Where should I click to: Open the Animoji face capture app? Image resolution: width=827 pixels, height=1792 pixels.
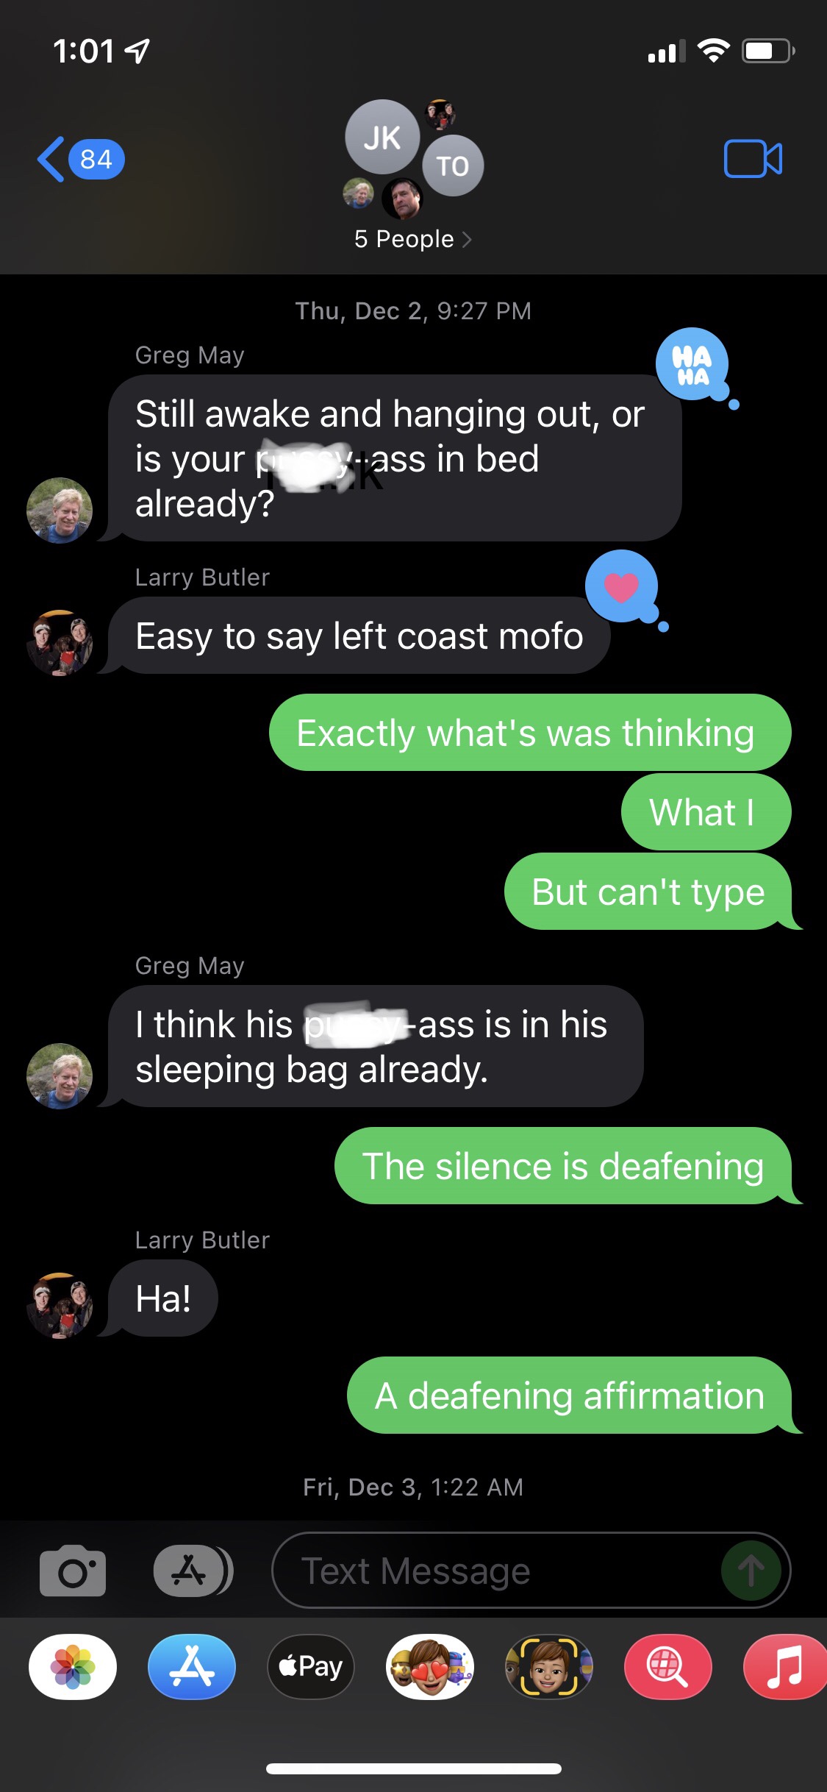(549, 1666)
